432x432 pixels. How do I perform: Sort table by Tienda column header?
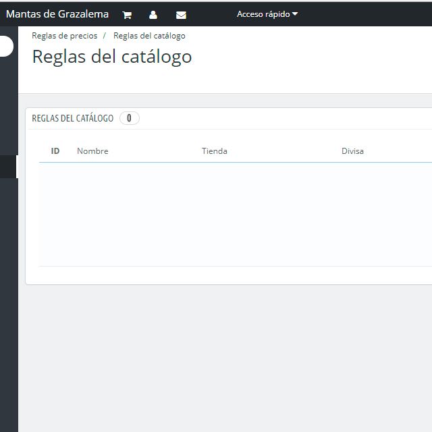[x=215, y=151]
